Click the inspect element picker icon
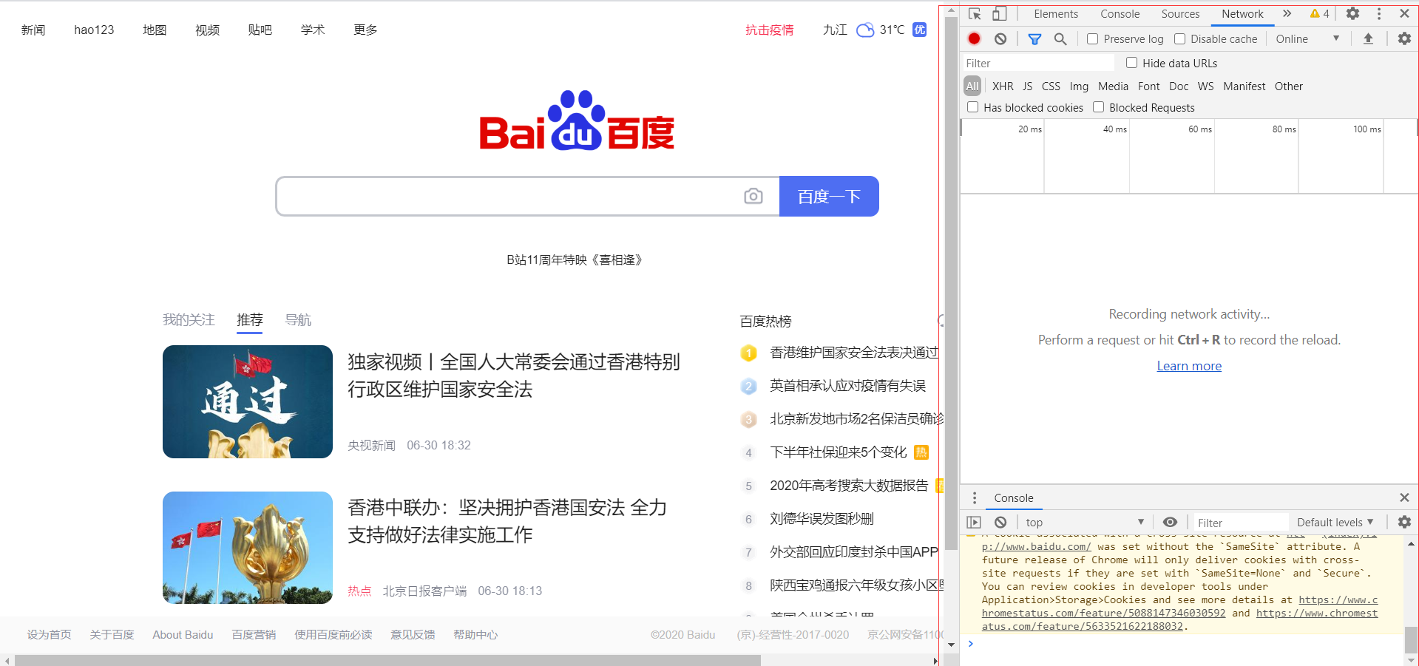 [x=975, y=14]
